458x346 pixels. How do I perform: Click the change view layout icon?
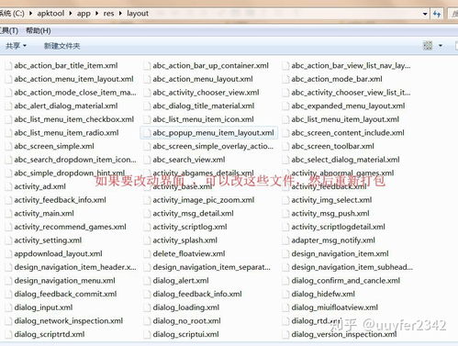[428, 46]
